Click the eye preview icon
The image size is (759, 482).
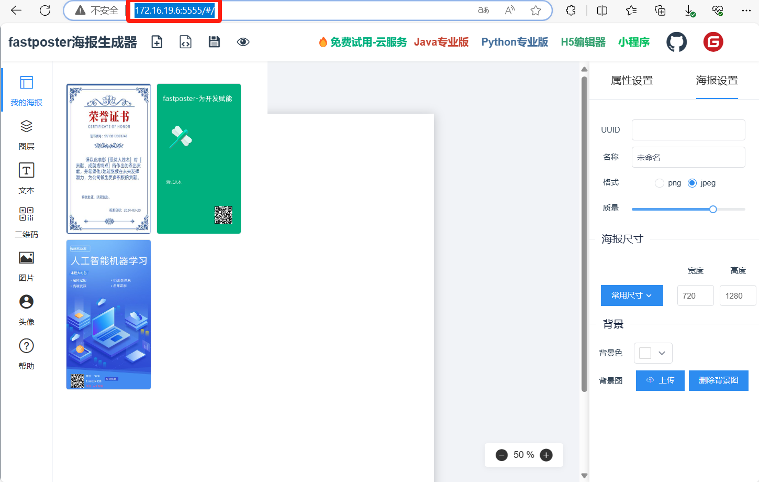pyautogui.click(x=243, y=42)
